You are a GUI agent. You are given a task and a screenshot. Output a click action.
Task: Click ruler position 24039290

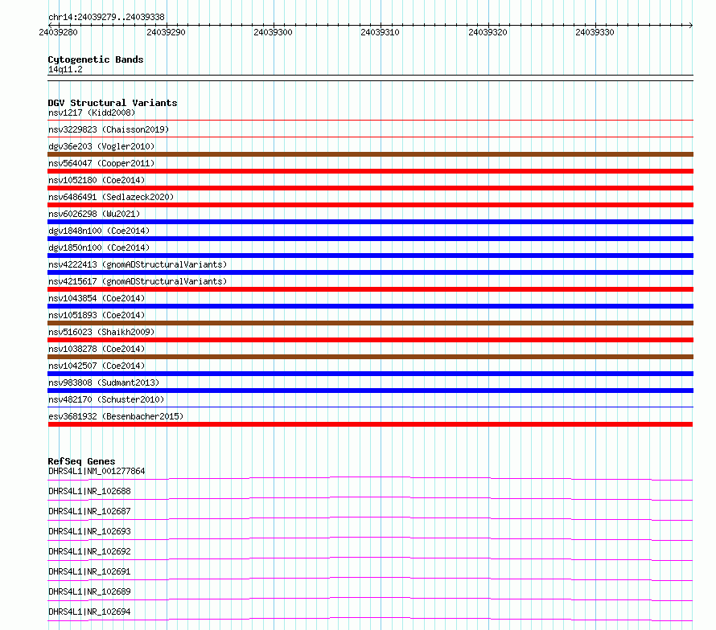coord(166,32)
